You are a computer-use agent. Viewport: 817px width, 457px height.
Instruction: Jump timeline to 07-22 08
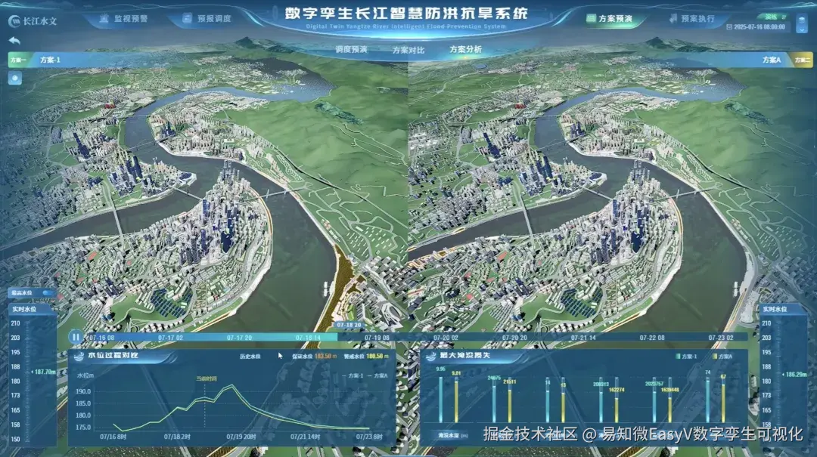click(x=652, y=338)
